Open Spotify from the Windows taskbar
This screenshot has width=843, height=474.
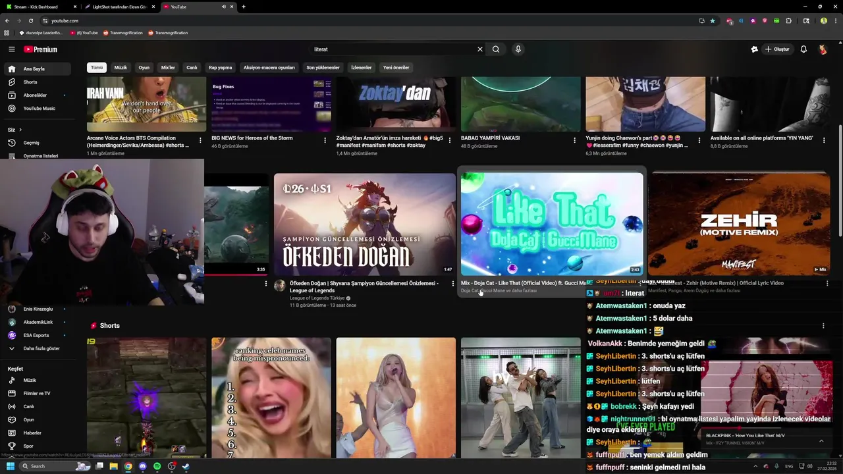tap(157, 466)
